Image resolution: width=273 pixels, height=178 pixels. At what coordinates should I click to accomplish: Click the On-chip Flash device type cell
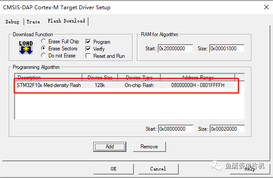click(139, 85)
